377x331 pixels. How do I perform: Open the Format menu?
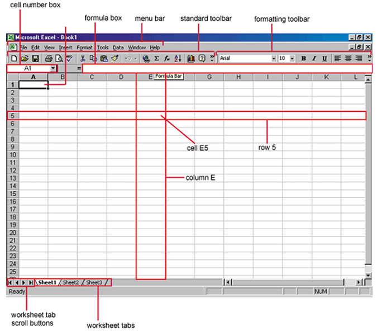coord(84,48)
